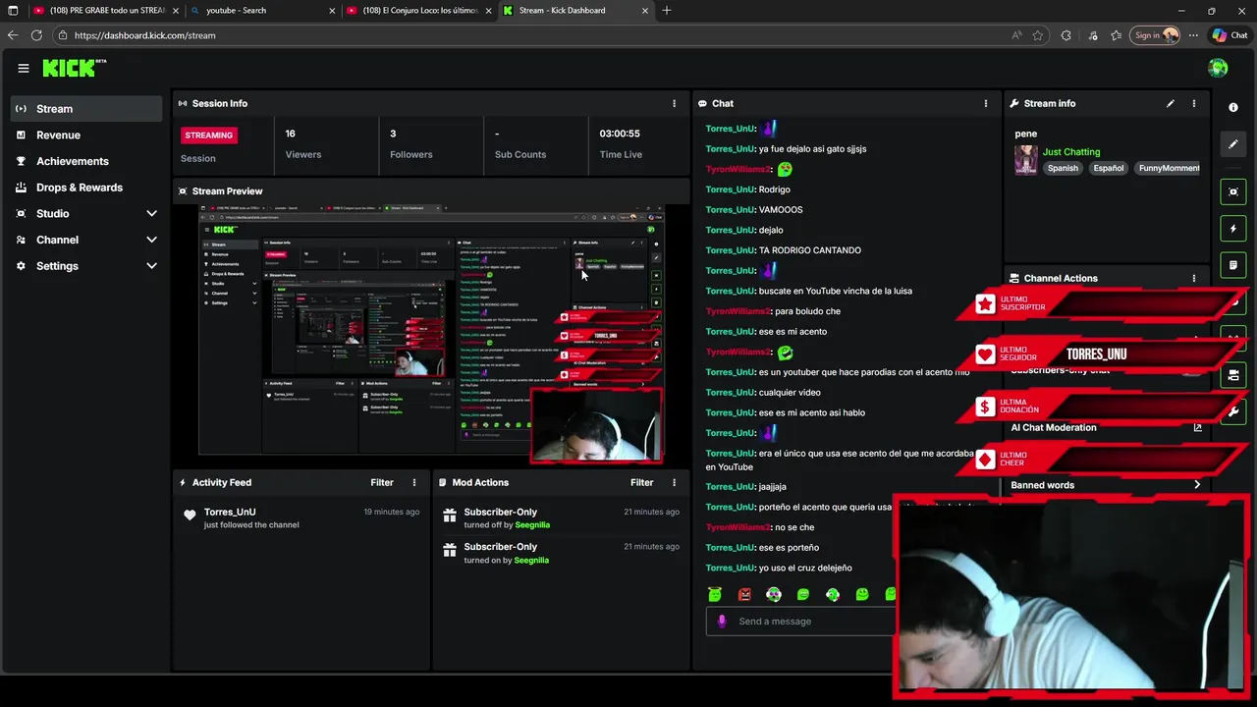This screenshot has width=1257, height=707.
Task: Open browser extensions puzzle icon
Action: coord(1066,35)
